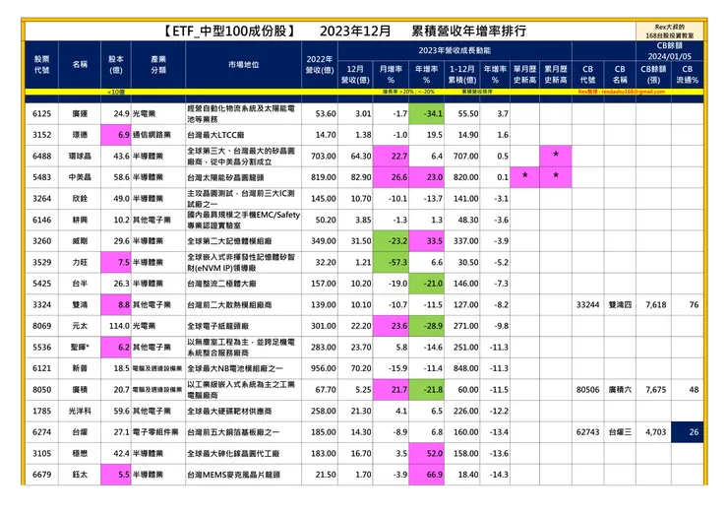Screen dimensions: 728x515
Task: Click the pink 6.9 capital cell in row 3152
Action: (116, 135)
